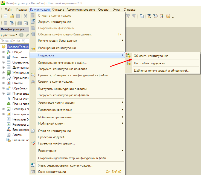Choose Настройка поддержки... from the submenu

pos(150,63)
